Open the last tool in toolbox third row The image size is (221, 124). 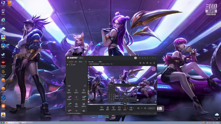[84, 105]
